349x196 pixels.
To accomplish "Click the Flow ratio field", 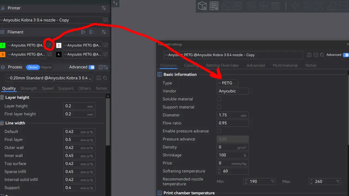I will (233, 123).
